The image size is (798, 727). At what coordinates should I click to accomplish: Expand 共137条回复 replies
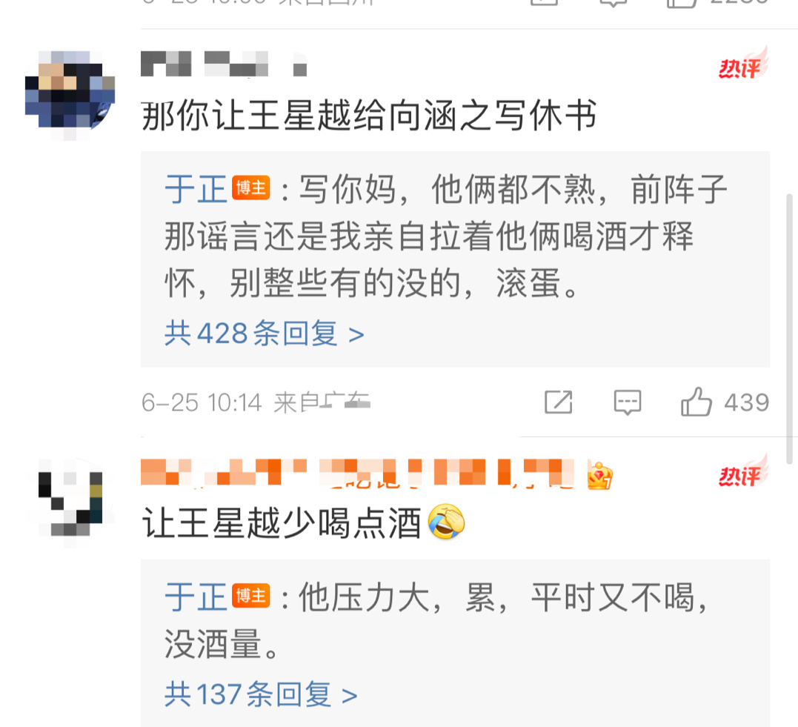[261, 694]
